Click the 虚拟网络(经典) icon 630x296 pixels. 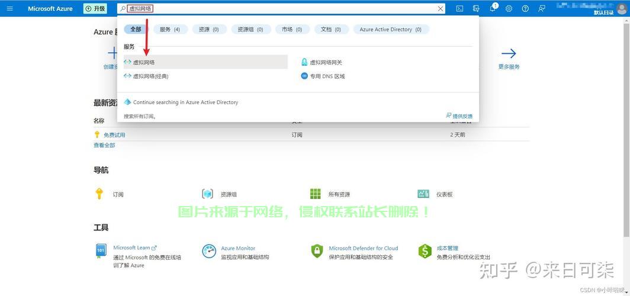(x=127, y=76)
